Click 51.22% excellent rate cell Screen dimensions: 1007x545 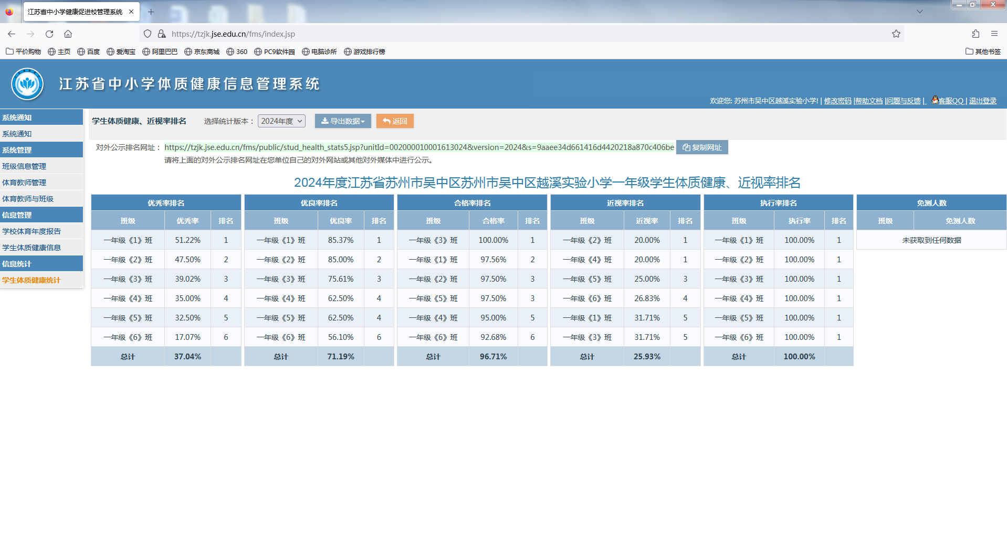(188, 240)
